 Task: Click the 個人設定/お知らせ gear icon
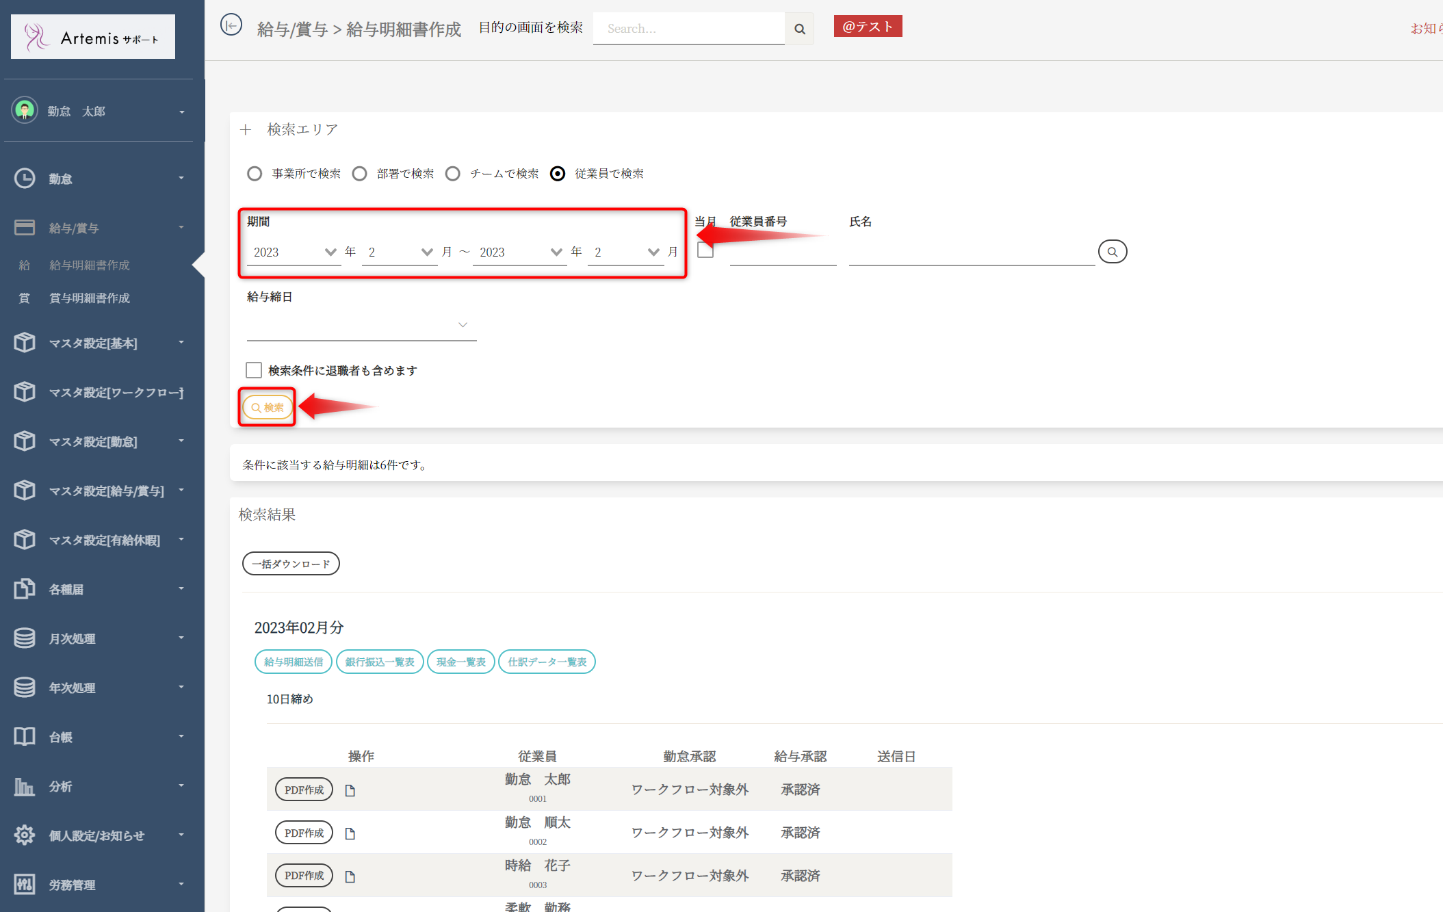pyautogui.click(x=25, y=835)
